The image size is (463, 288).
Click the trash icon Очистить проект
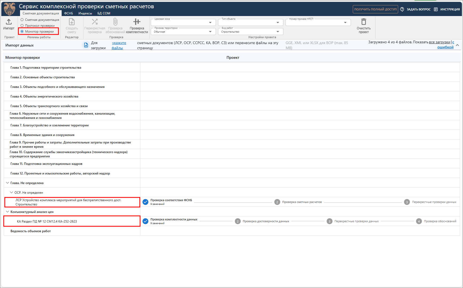click(363, 22)
